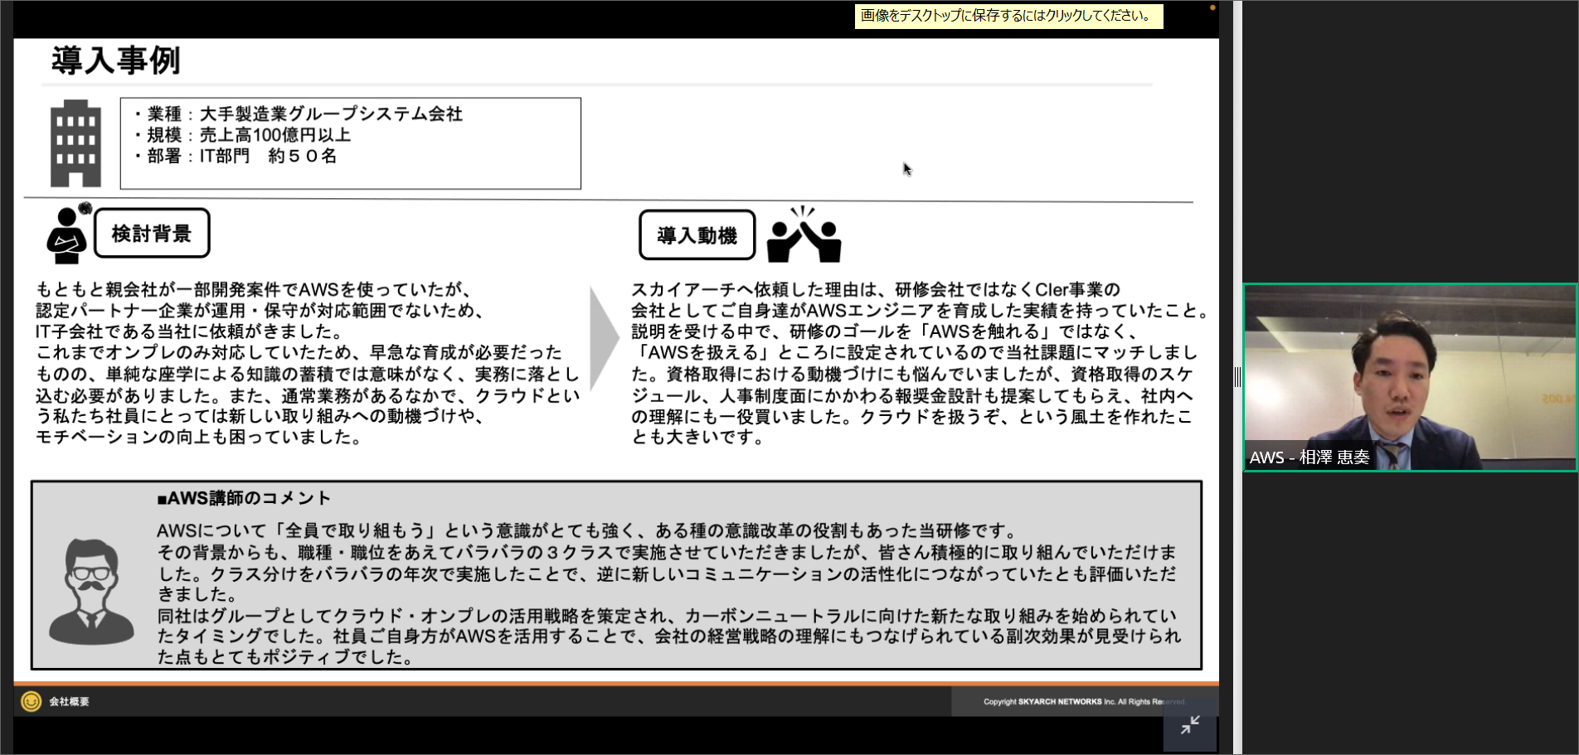
Task: Click the office building icon on the slide
Action: point(76,143)
